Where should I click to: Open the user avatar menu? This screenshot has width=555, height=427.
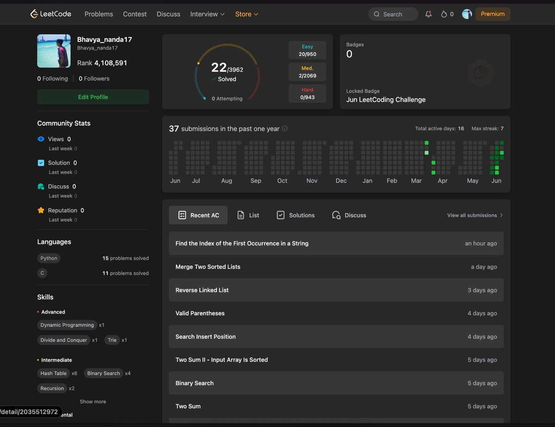tap(467, 14)
